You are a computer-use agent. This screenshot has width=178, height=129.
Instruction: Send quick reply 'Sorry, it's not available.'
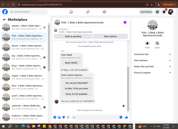[77, 94]
